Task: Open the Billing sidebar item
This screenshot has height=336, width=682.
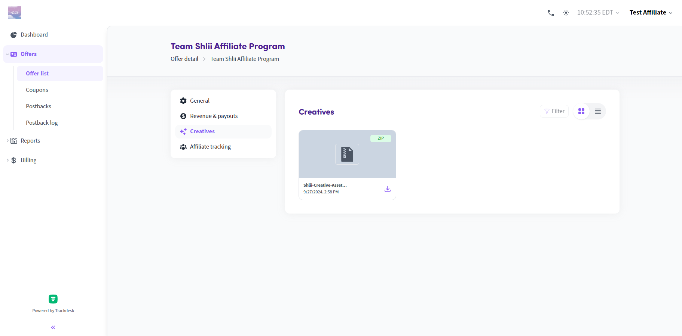Action: coord(53,160)
